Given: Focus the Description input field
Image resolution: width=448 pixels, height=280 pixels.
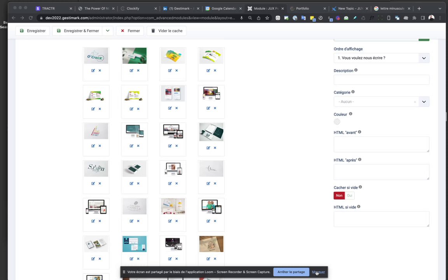Looking at the screenshot, I should (381, 80).
